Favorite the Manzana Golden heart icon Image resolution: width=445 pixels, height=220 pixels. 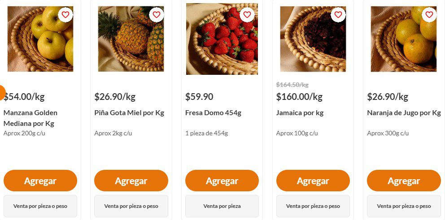[65, 15]
